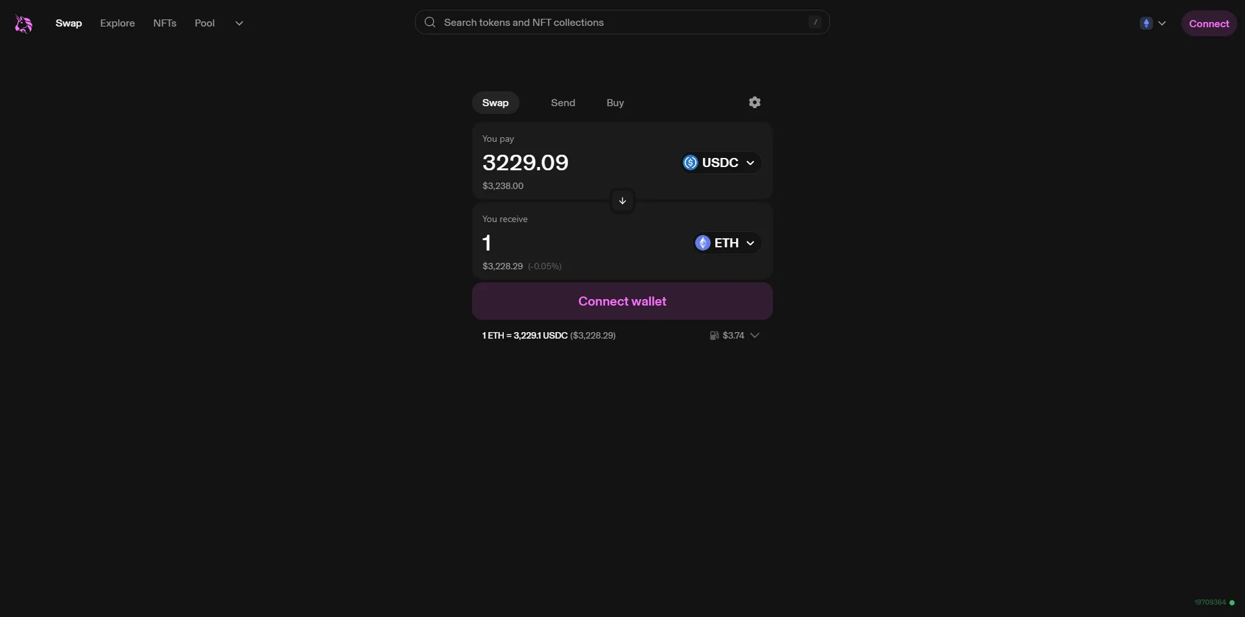Viewport: 1245px width, 617px height.
Task: Click the gas pump fee icon
Action: (714, 335)
